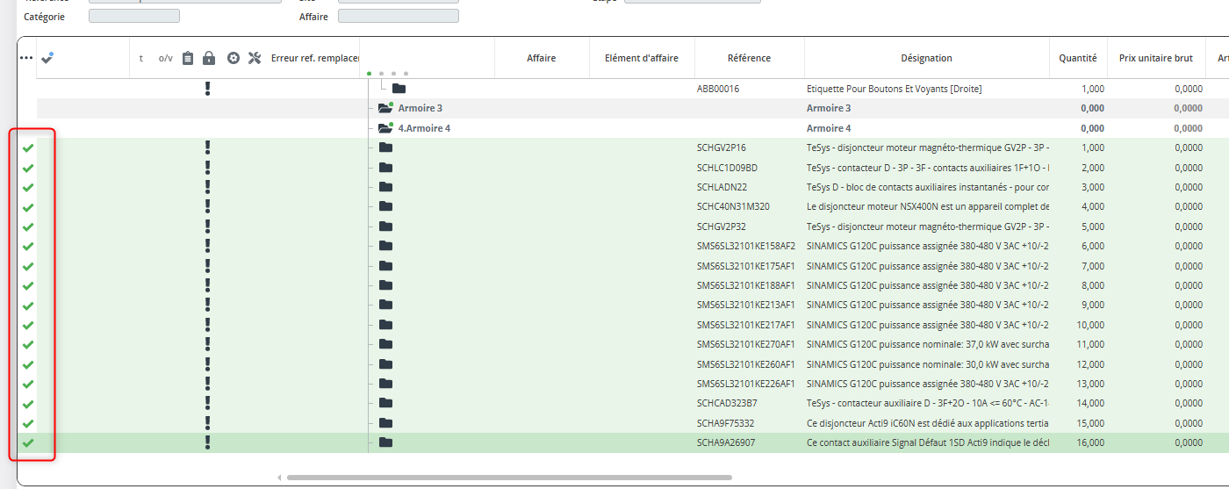Collapse the 4.Armoire 4 open folder node
The image size is (1229, 489).
pos(385,128)
